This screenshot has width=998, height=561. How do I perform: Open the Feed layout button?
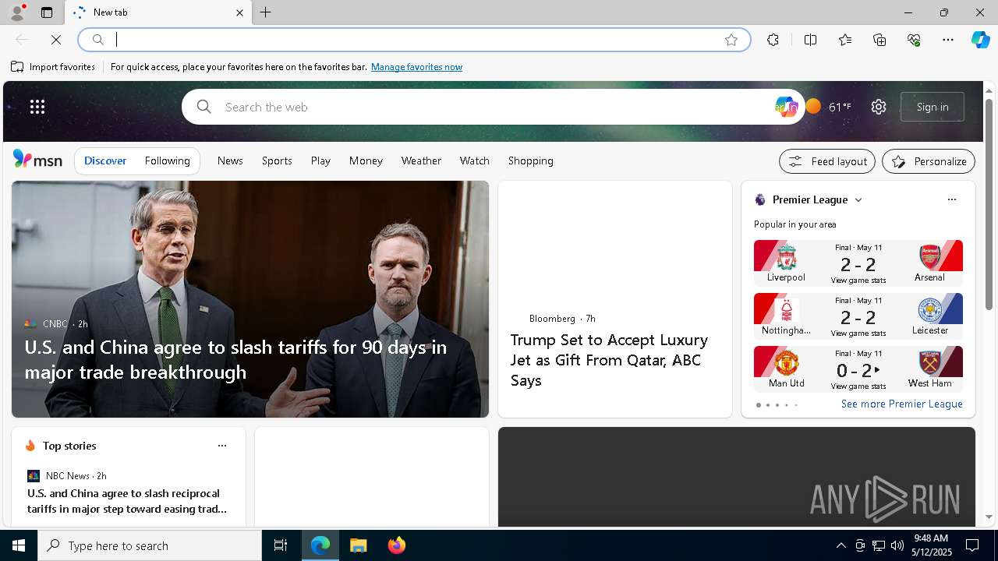[x=827, y=161]
